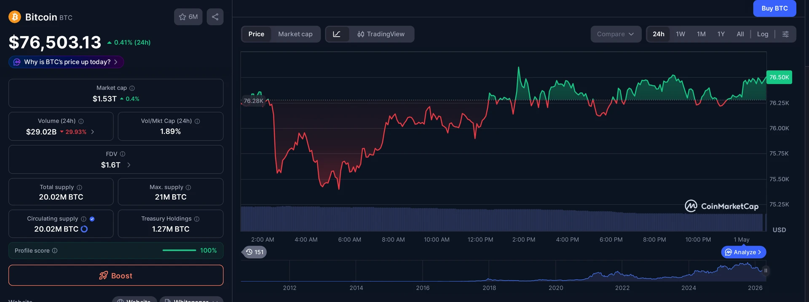The image size is (809, 302).
Task: Expand Volume (24h) details chevron
Action: pos(93,132)
